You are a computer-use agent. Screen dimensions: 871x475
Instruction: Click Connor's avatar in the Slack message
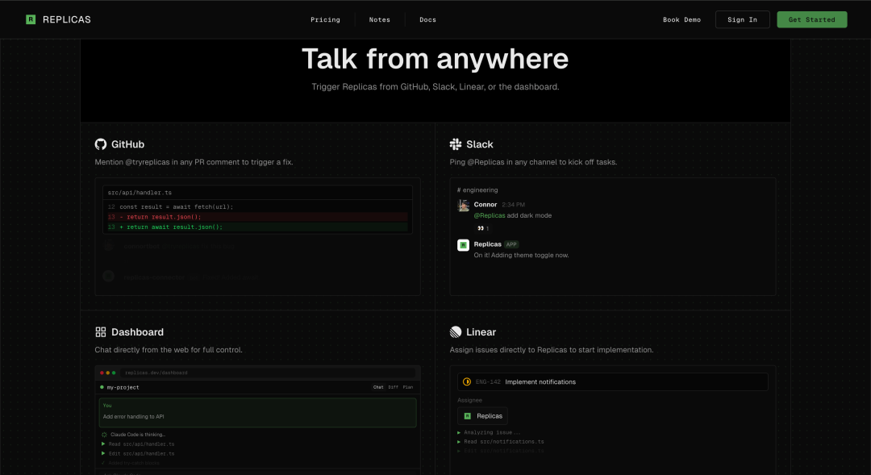point(463,206)
